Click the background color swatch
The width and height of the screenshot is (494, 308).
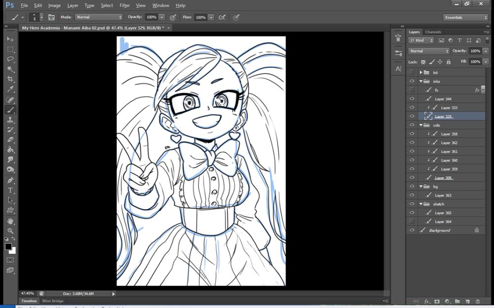13,251
